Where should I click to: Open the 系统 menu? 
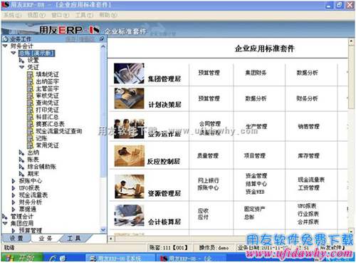[12, 16]
